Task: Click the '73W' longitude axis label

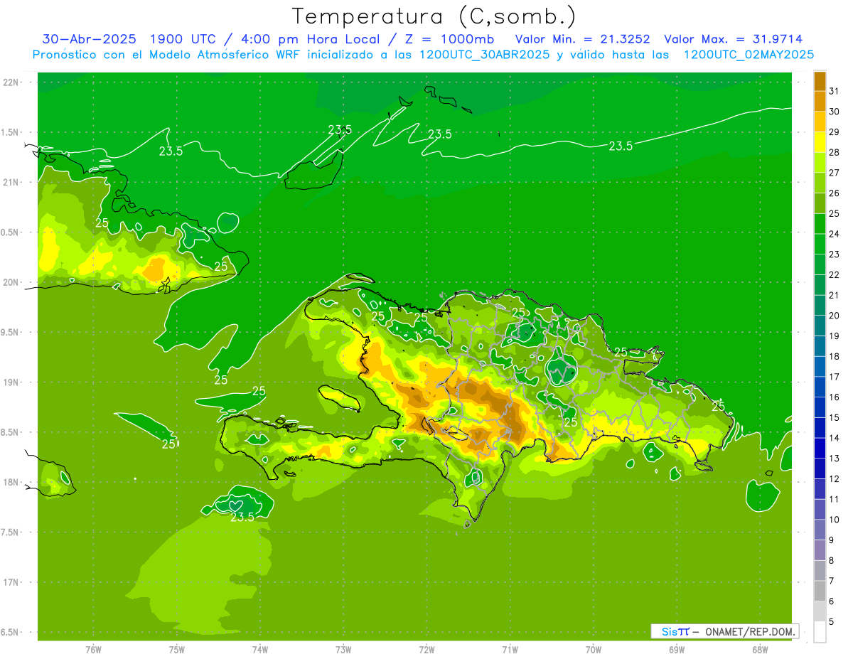Action: (343, 649)
